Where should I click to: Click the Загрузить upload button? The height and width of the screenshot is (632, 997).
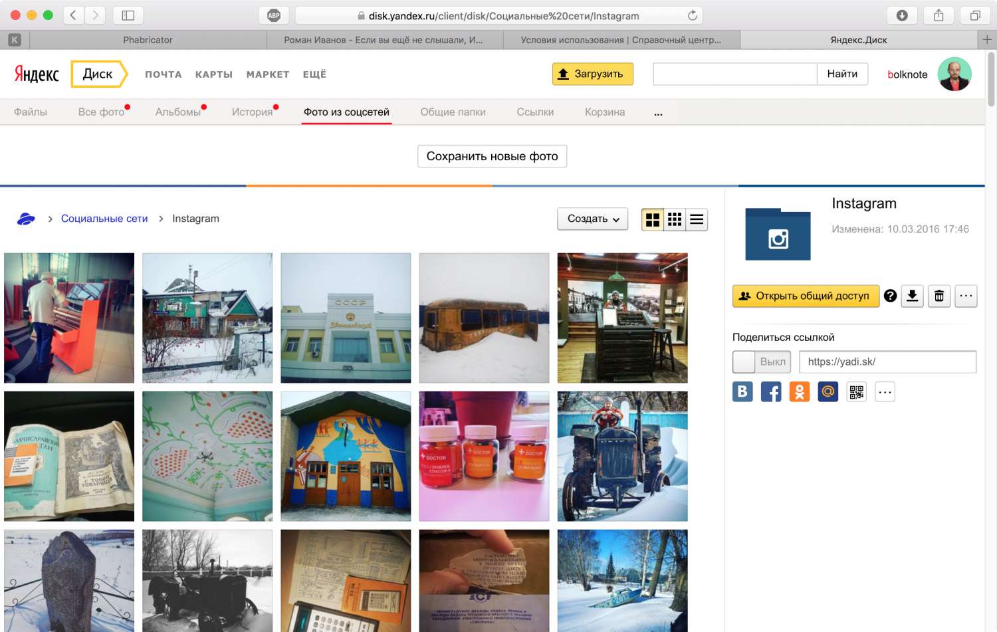point(593,74)
